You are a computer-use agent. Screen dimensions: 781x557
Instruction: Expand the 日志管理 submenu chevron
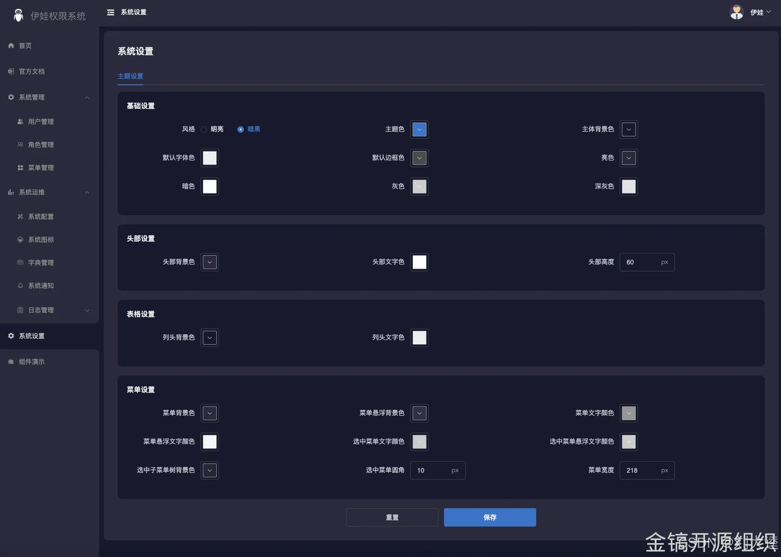tap(87, 310)
